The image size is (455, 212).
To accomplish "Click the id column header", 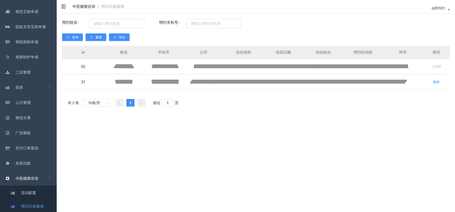I will [83, 52].
